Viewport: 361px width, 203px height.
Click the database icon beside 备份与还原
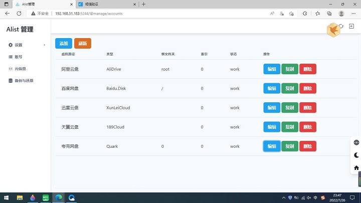tap(11, 81)
